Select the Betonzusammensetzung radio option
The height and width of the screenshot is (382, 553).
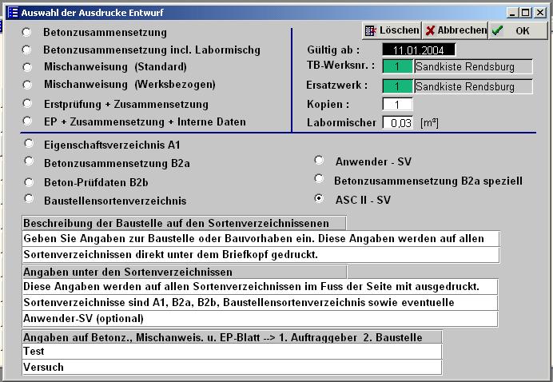pos(27,32)
